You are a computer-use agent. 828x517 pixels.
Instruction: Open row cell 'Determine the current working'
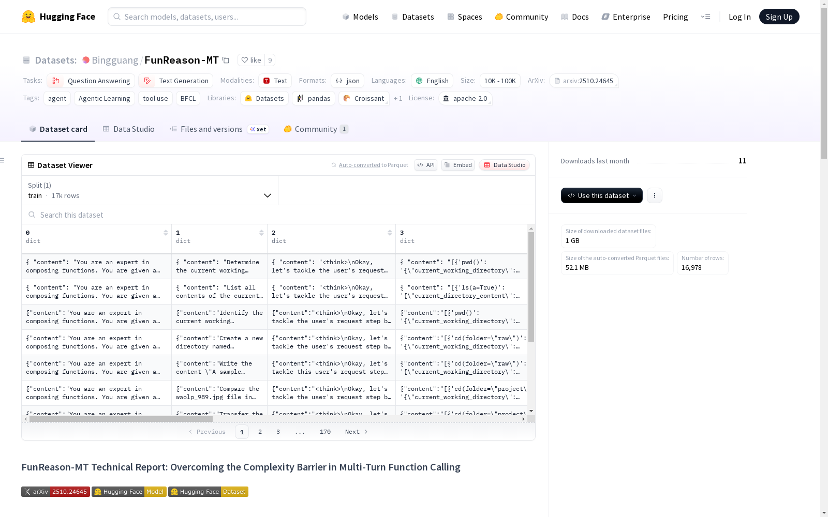(x=219, y=266)
